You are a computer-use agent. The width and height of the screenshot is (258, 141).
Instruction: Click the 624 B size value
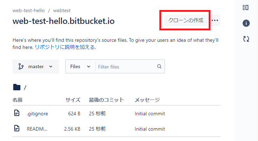(x=74, y=114)
